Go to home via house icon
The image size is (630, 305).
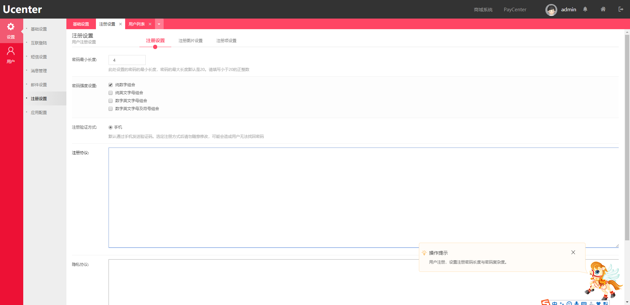point(603,9)
